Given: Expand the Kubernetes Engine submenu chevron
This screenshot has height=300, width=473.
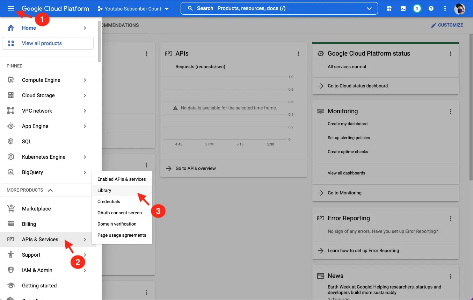Looking at the screenshot, I should [x=85, y=157].
